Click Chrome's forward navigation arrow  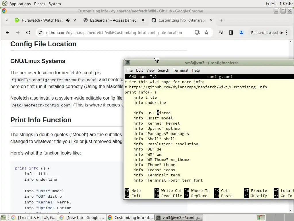[x=18, y=33]
